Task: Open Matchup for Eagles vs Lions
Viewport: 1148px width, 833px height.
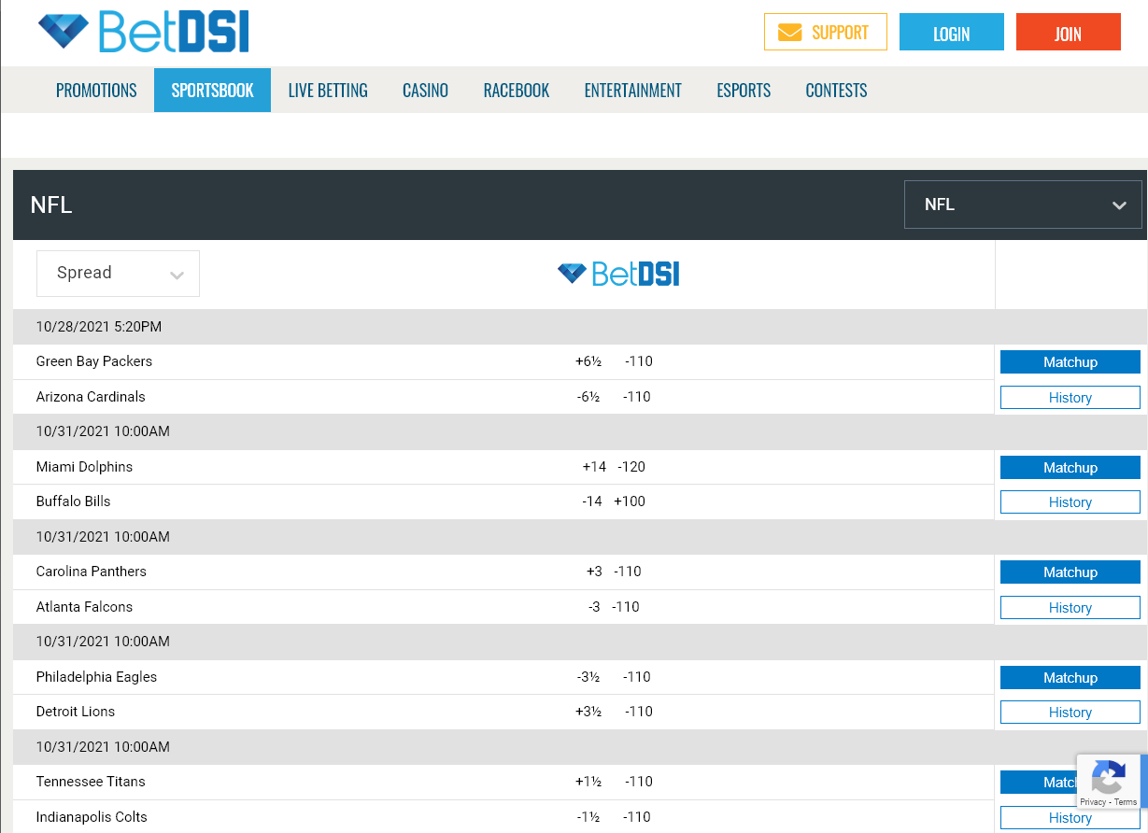Action: click(x=1070, y=678)
